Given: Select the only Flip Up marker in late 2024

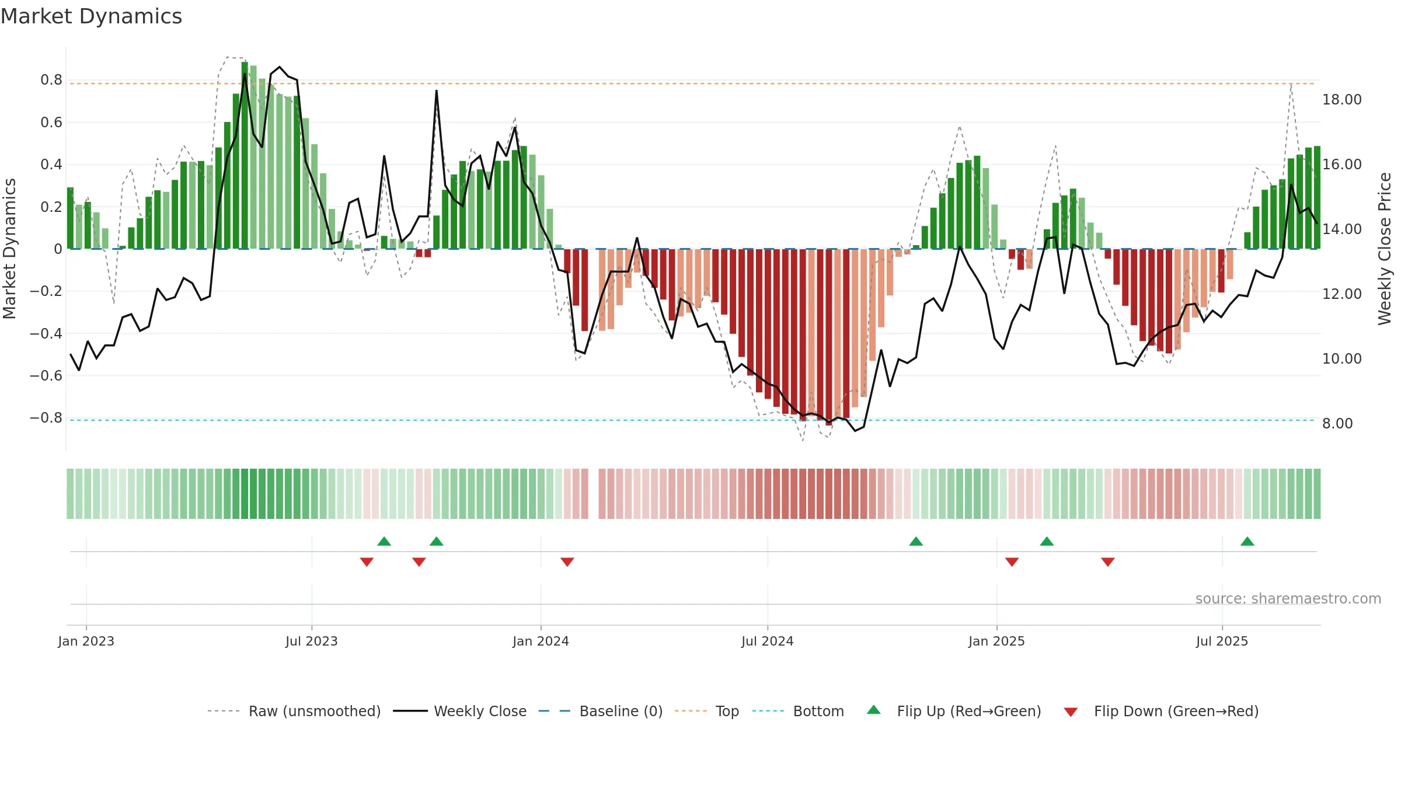Looking at the screenshot, I should click(916, 541).
